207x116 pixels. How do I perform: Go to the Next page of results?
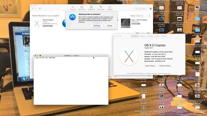click(x=148, y=33)
